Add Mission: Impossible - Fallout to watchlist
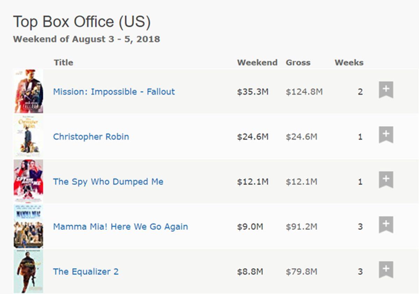 pos(386,90)
